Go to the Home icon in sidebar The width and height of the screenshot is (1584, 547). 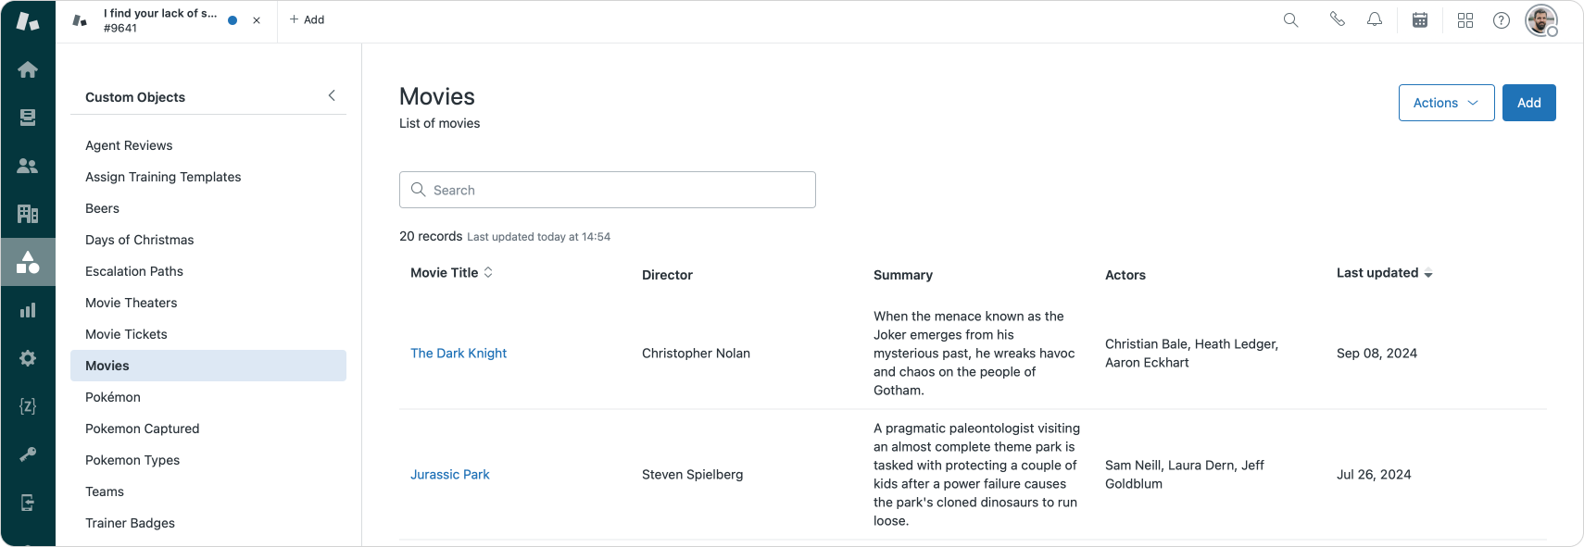28,69
